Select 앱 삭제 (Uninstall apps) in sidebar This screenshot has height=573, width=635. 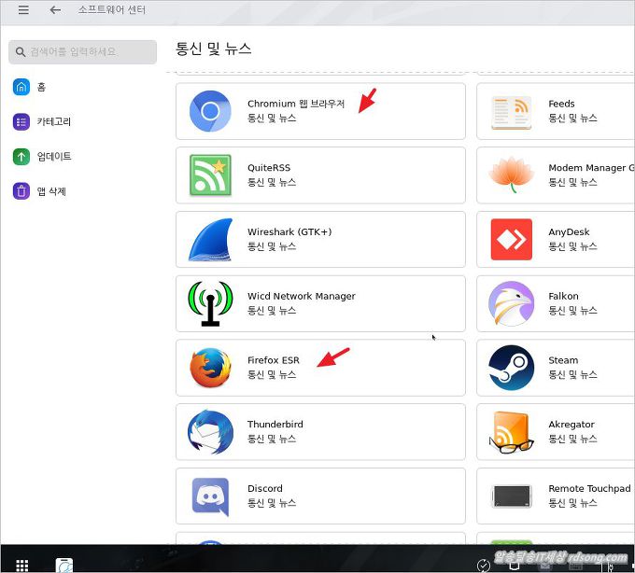click(x=50, y=191)
